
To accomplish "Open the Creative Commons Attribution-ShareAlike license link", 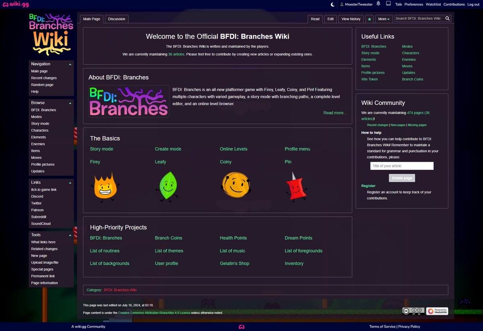I will 154,313.
